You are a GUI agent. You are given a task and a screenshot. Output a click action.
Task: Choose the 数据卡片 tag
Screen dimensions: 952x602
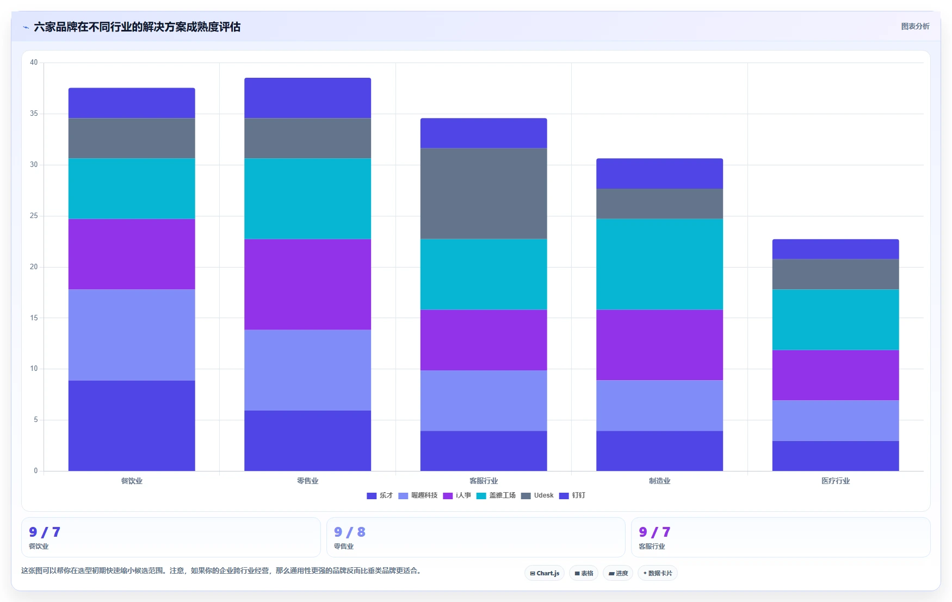pyautogui.click(x=657, y=573)
